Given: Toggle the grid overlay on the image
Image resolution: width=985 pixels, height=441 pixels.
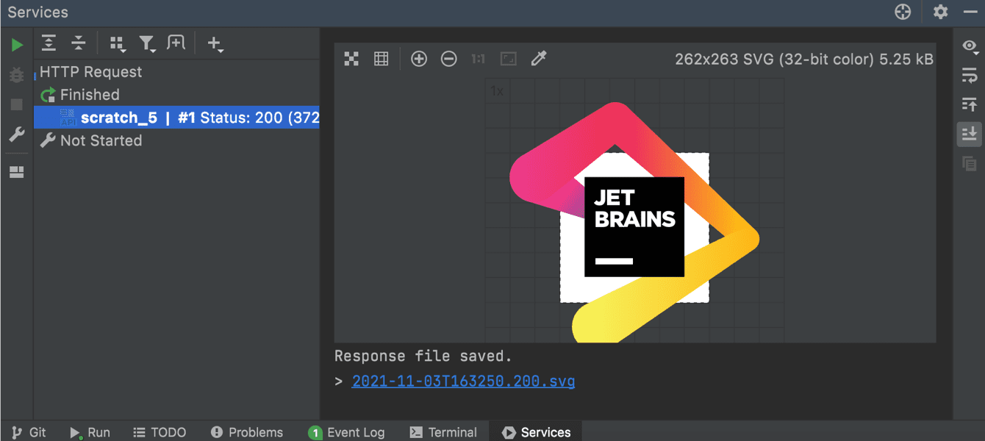Looking at the screenshot, I should pyautogui.click(x=381, y=59).
